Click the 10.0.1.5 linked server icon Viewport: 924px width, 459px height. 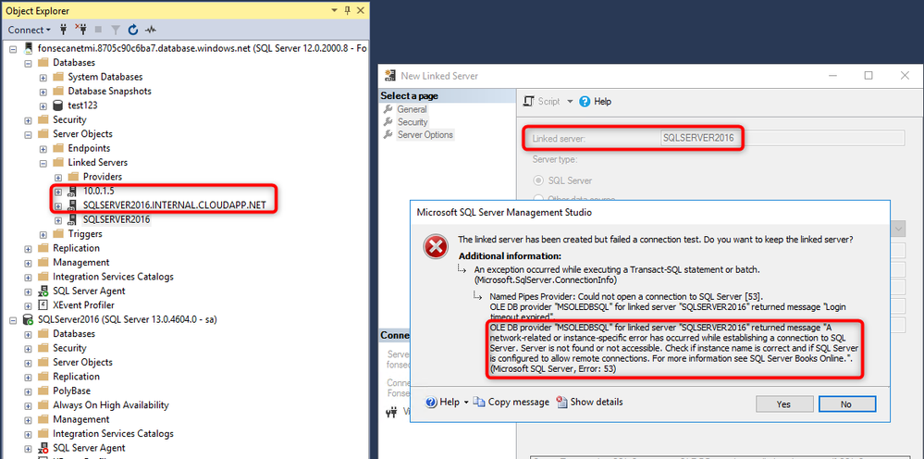(73, 192)
